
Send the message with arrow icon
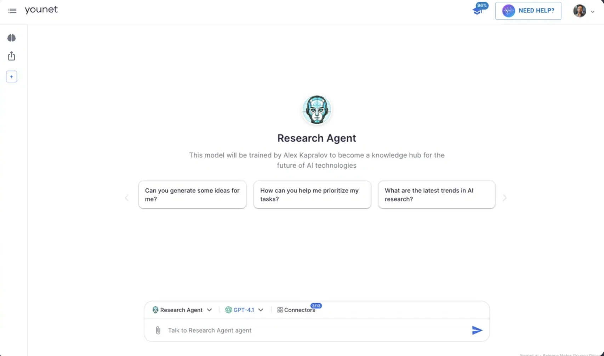(x=477, y=330)
